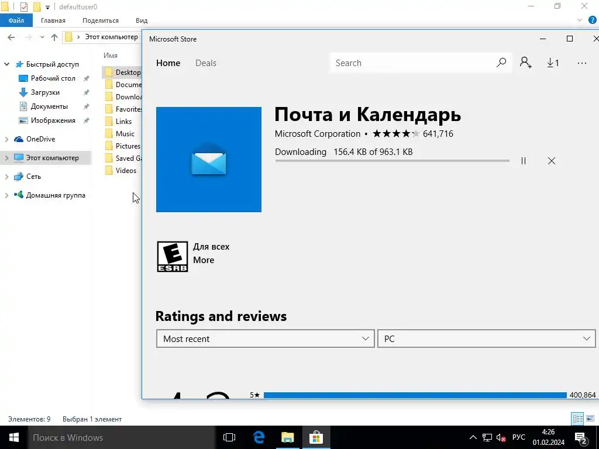Image resolution: width=599 pixels, height=449 pixels.
Task: Open File Explorer from the taskbar
Action: point(287,437)
